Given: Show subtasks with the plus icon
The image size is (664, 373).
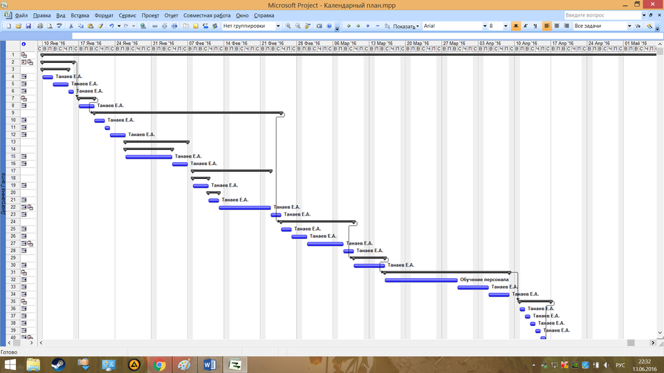Looking at the screenshot, I should coord(368,26).
